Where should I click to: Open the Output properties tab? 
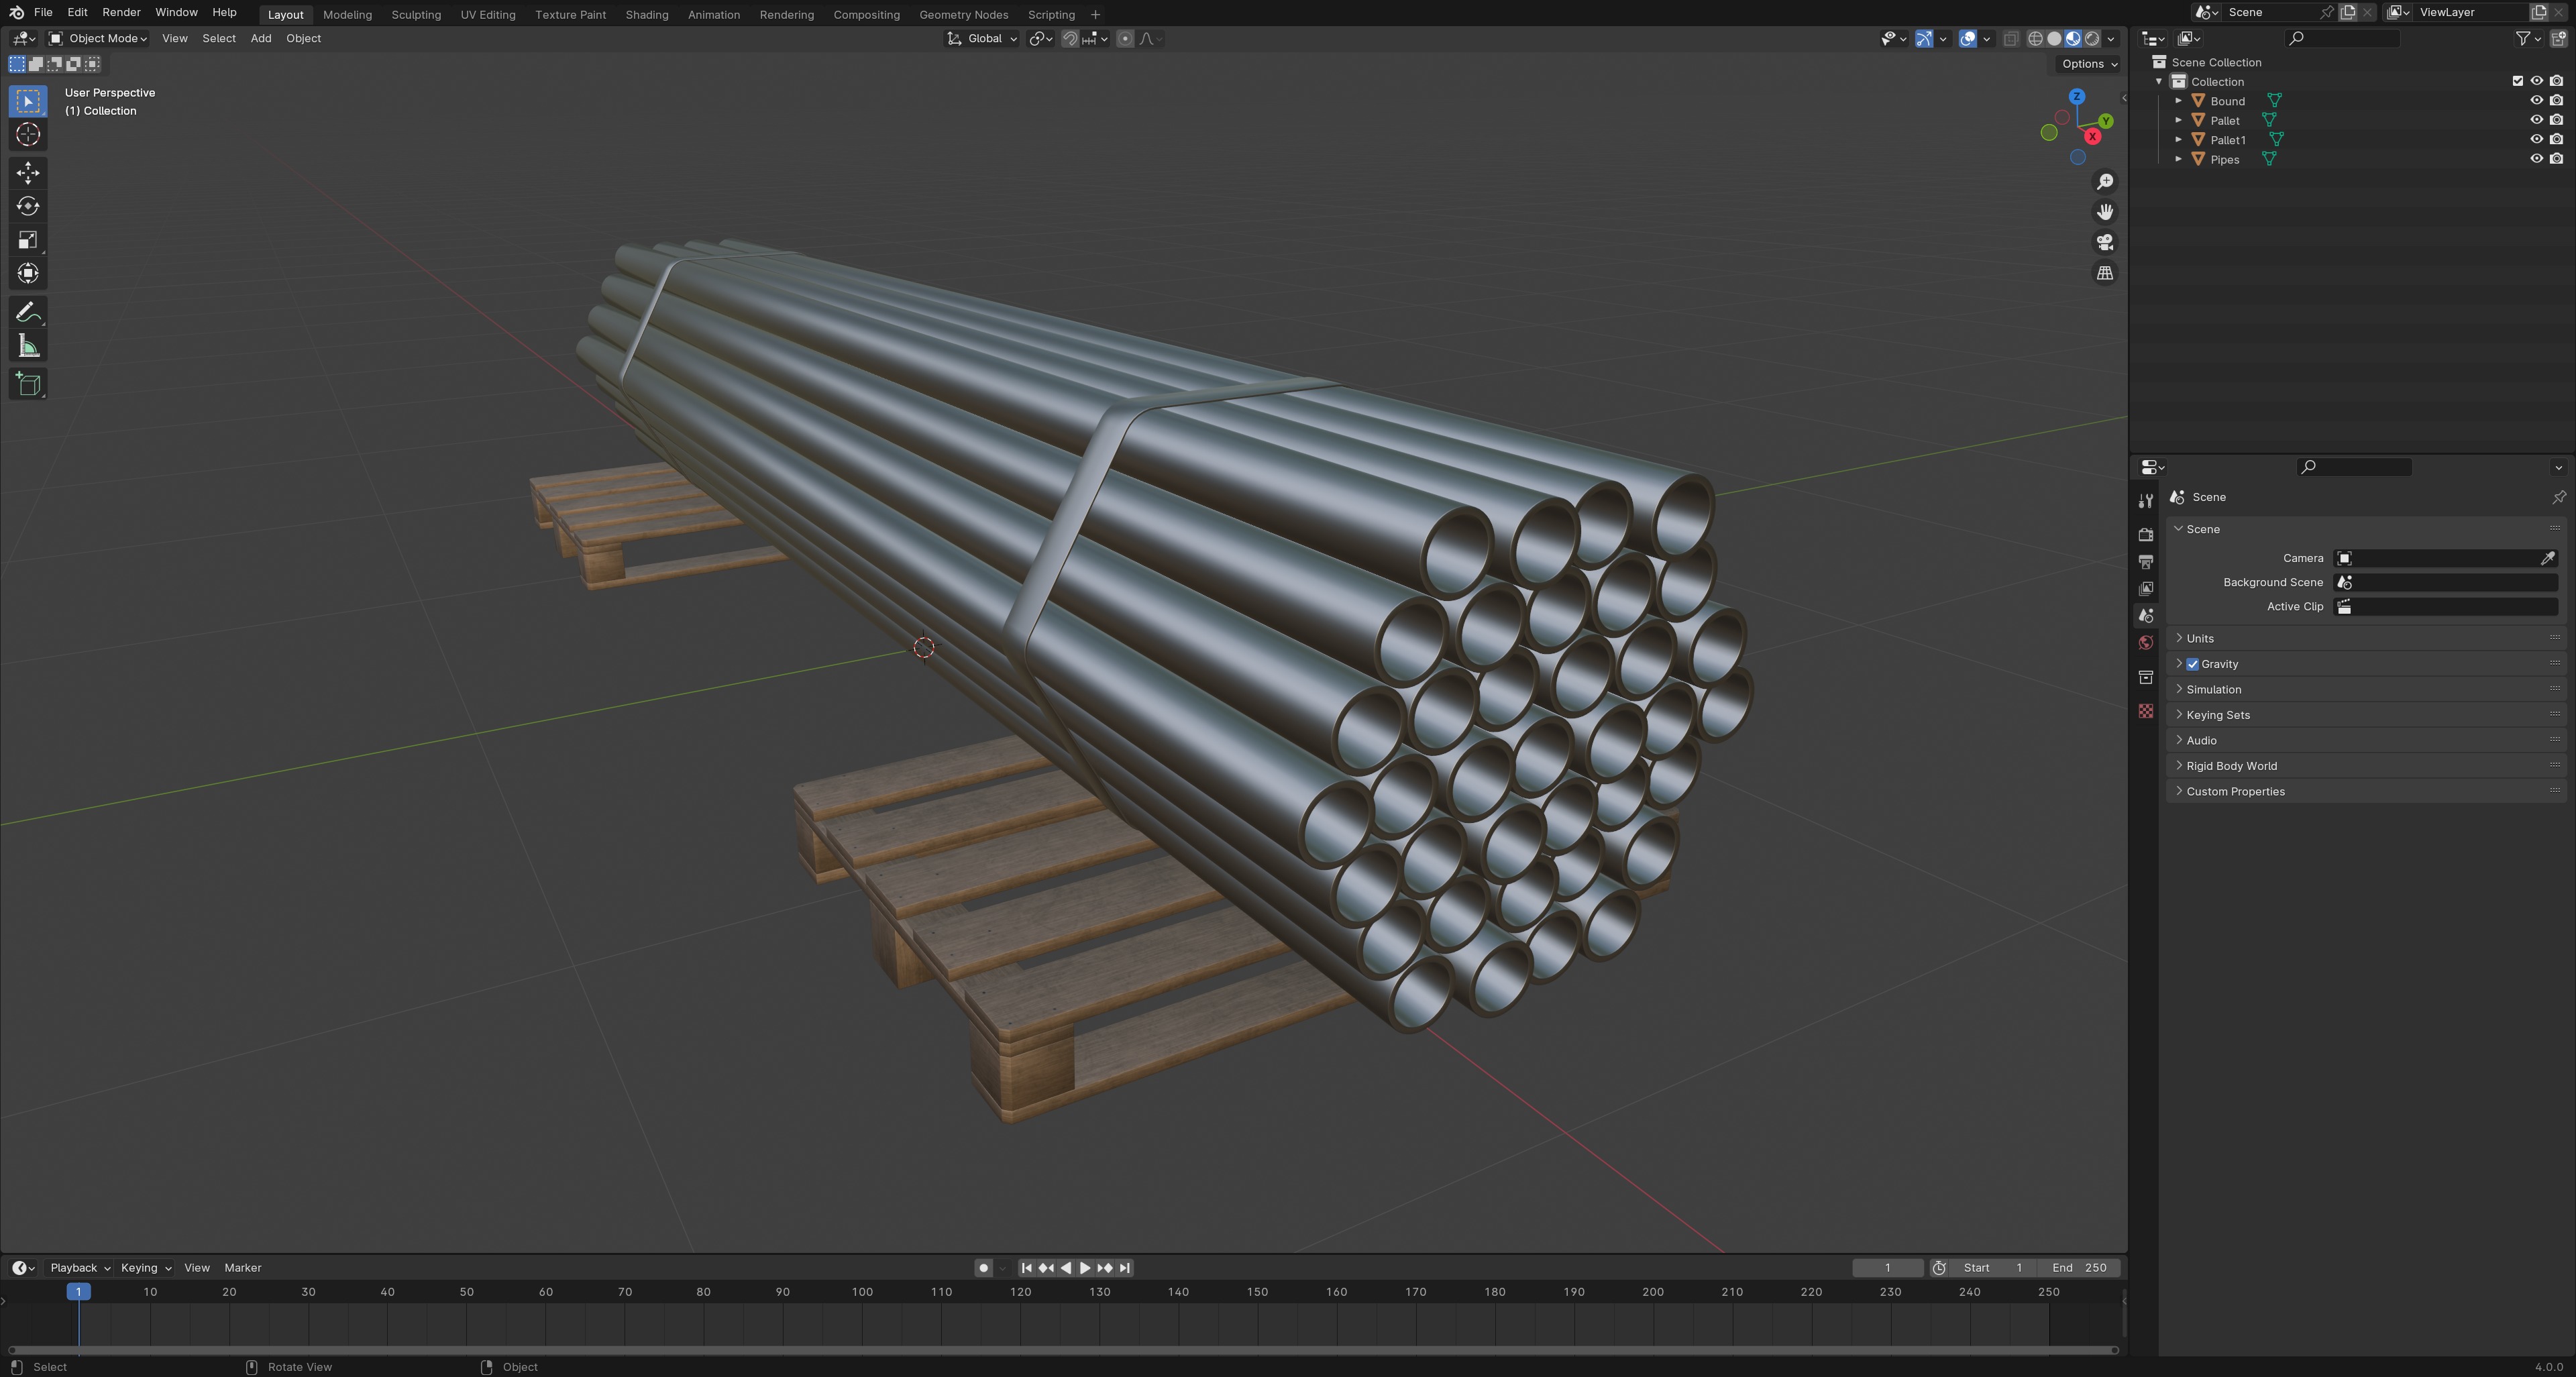coord(2145,562)
